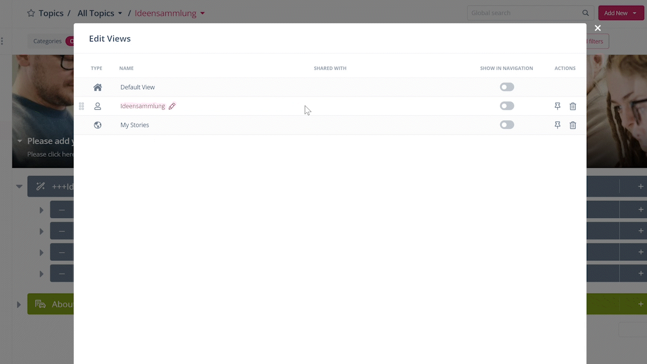Expand the Ideensammlung breadcrumb dropdown
The height and width of the screenshot is (364, 647).
coord(202,13)
